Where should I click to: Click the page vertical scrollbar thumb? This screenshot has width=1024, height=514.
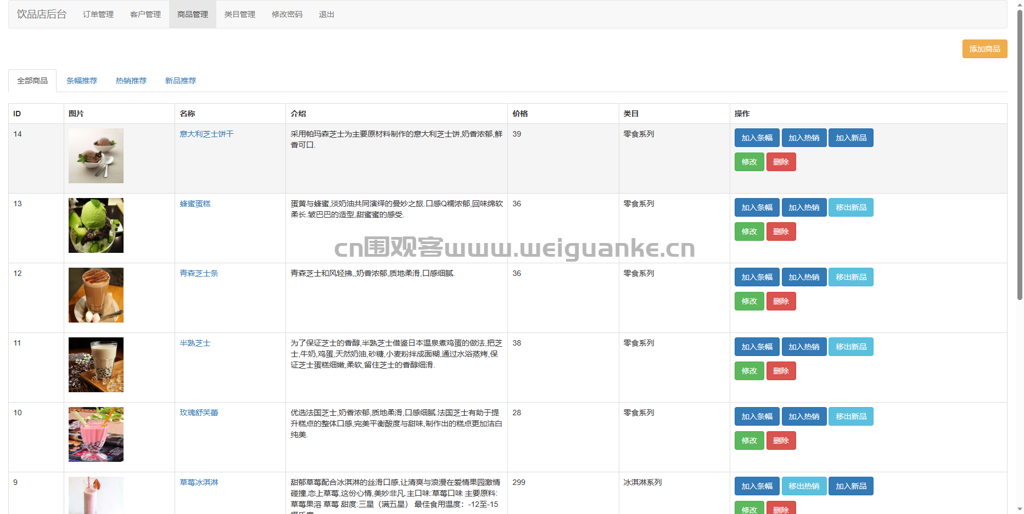point(1020,155)
